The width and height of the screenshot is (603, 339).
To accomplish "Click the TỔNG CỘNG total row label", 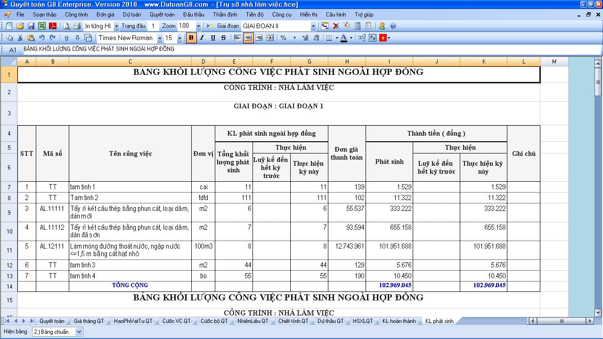I will (130, 285).
